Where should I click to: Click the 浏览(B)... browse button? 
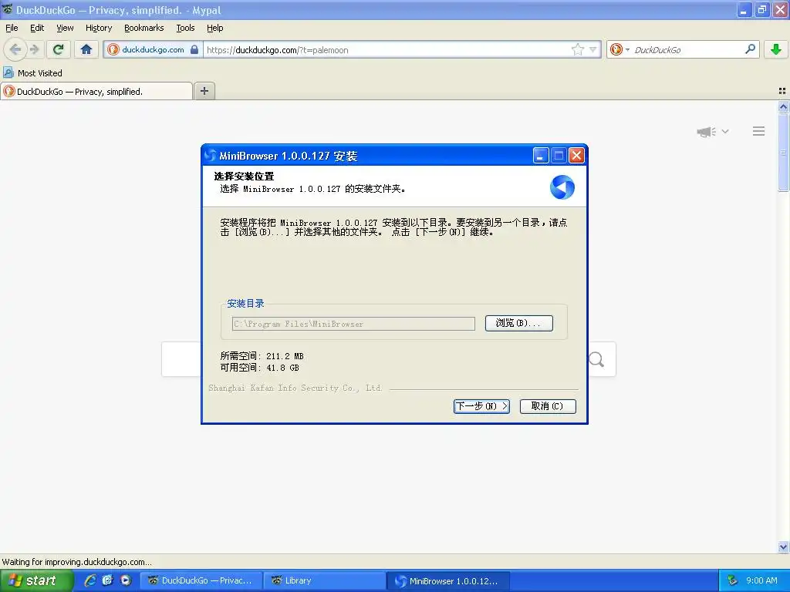(519, 323)
